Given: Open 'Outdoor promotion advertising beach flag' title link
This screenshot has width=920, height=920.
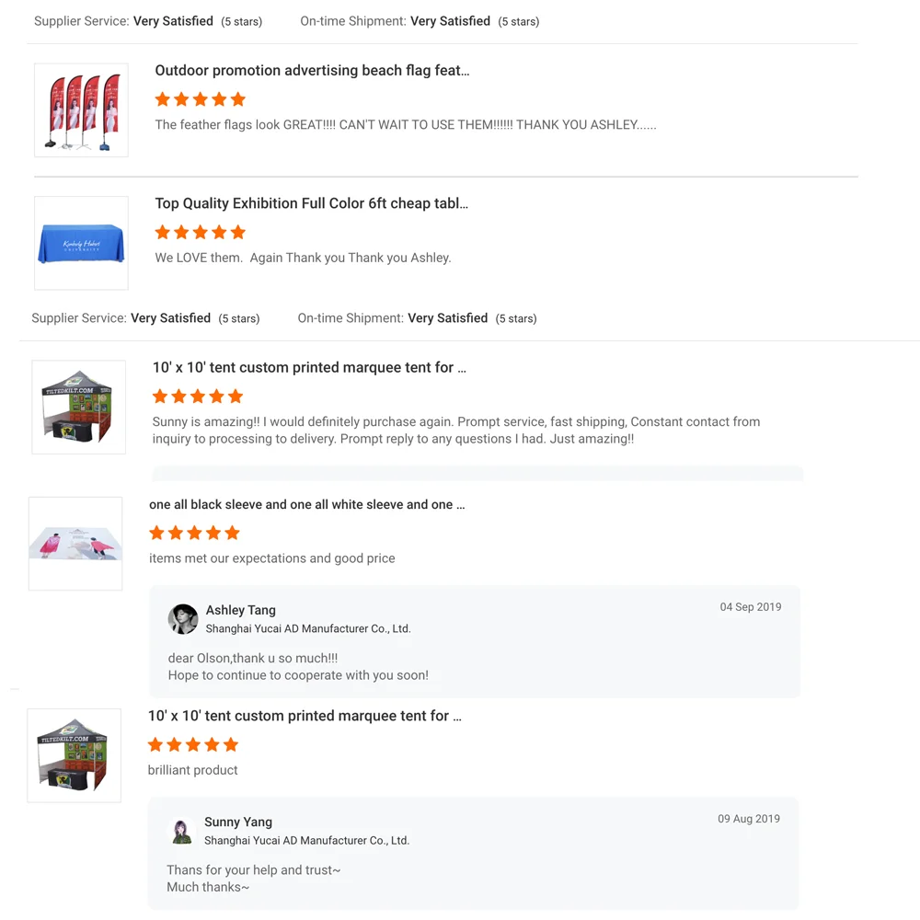Looking at the screenshot, I should [x=312, y=71].
